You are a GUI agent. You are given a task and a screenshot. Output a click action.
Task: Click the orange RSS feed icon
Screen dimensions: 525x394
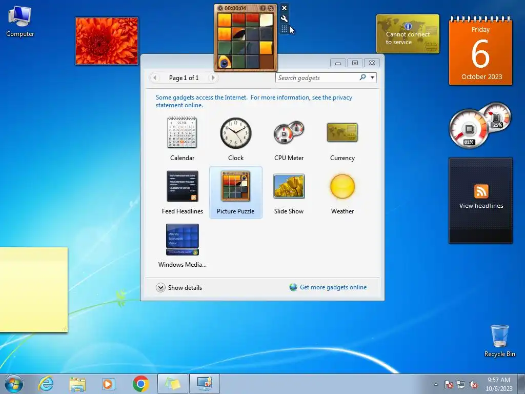pos(481,191)
